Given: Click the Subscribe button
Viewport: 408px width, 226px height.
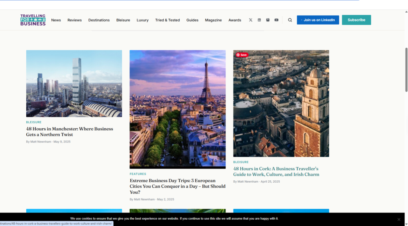Looking at the screenshot, I should 356,20.
